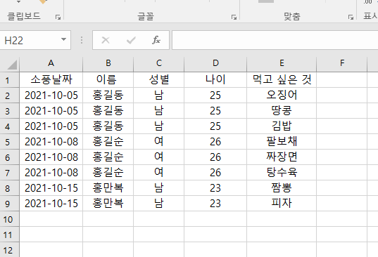The height and width of the screenshot is (257, 378).
Task: Select column C header
Action: pyautogui.click(x=158, y=63)
